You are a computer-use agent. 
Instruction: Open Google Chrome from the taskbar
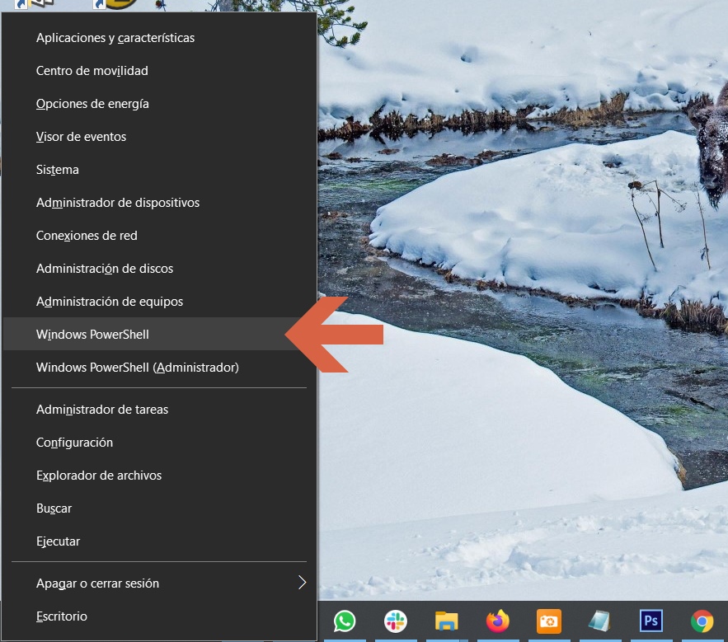click(702, 621)
